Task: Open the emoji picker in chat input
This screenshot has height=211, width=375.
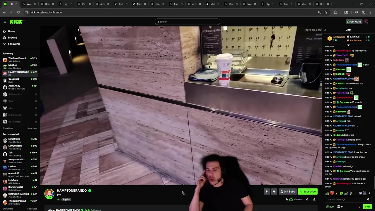Action: (x=368, y=200)
